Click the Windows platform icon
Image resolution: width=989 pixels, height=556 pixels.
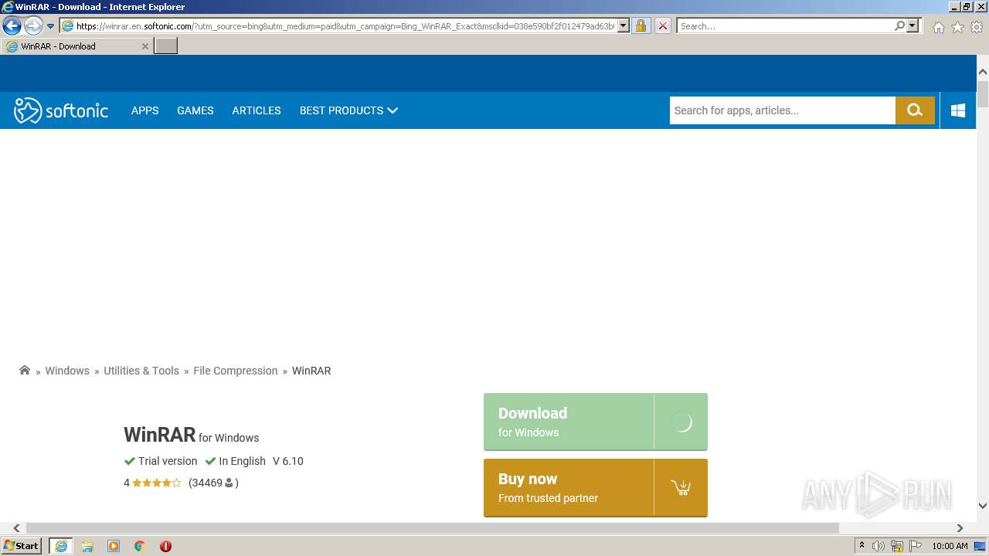point(958,110)
